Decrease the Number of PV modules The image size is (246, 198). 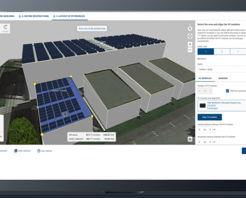coord(200,91)
